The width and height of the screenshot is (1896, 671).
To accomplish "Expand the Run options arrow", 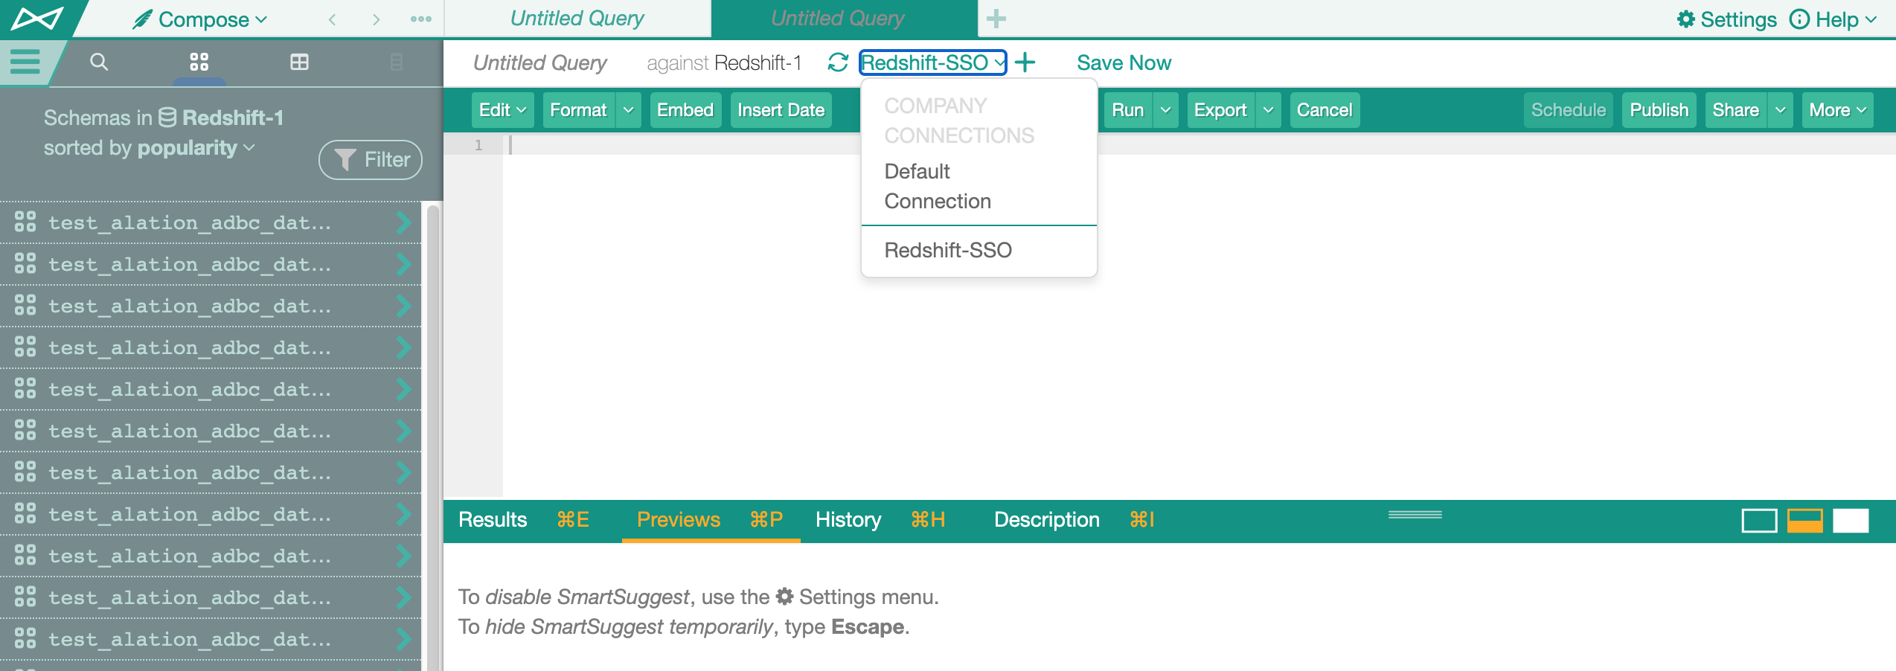I will coord(1165,110).
